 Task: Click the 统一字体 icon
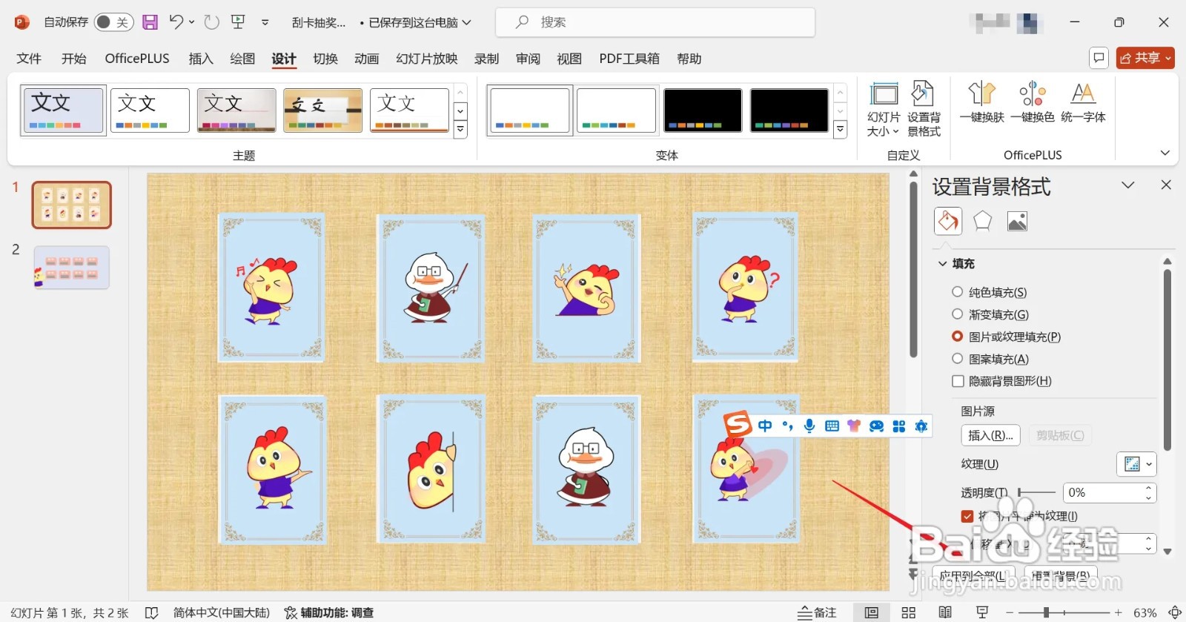point(1083,102)
